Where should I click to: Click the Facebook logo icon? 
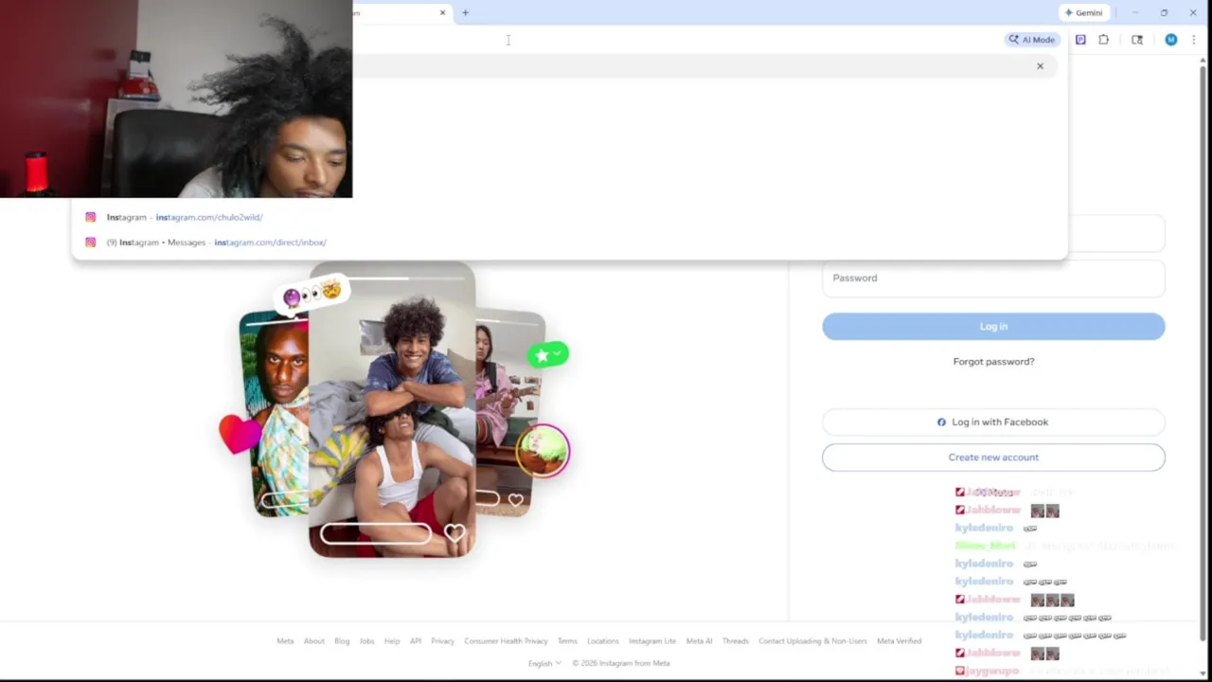tap(941, 422)
